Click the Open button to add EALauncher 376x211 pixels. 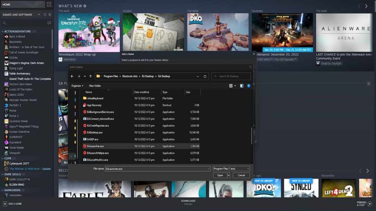[220, 175]
